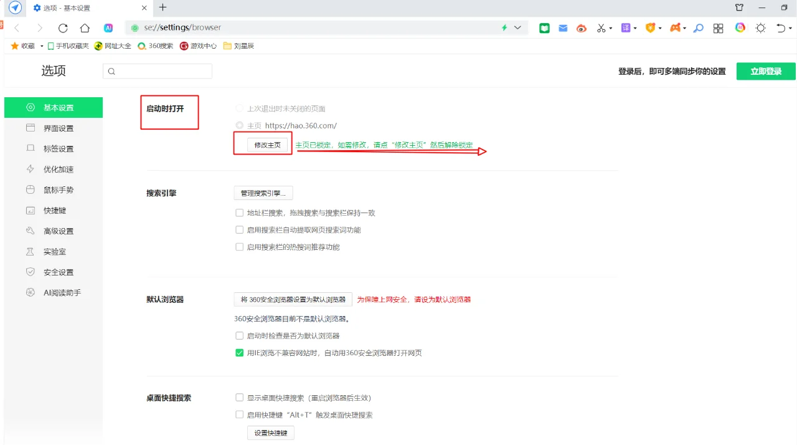Select 上次退出时未关闭的页面 radio option
Viewport: 797px width, 445px height.
(x=240, y=108)
